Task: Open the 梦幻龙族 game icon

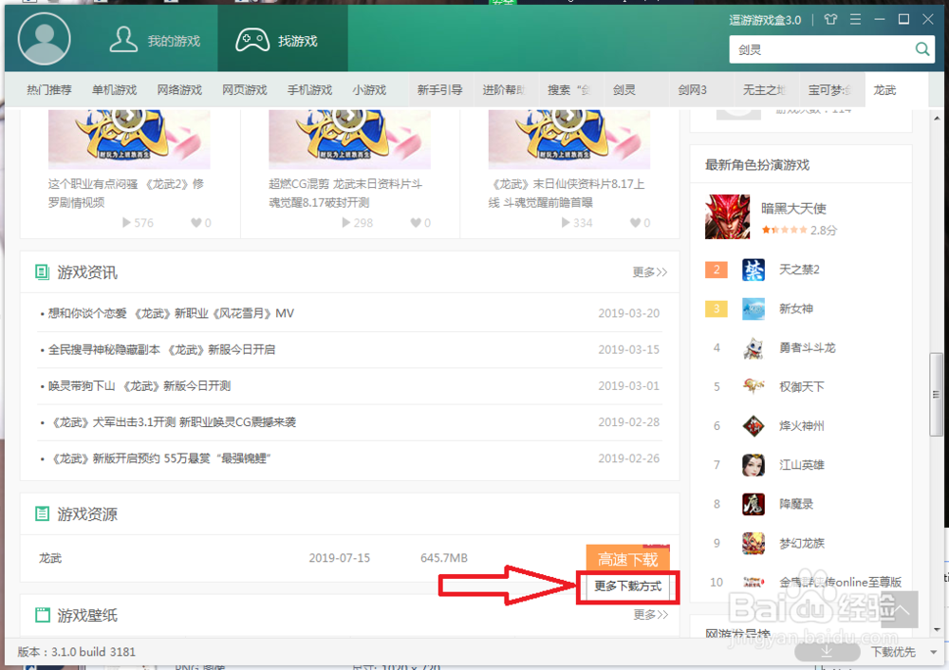Action: coord(754,543)
